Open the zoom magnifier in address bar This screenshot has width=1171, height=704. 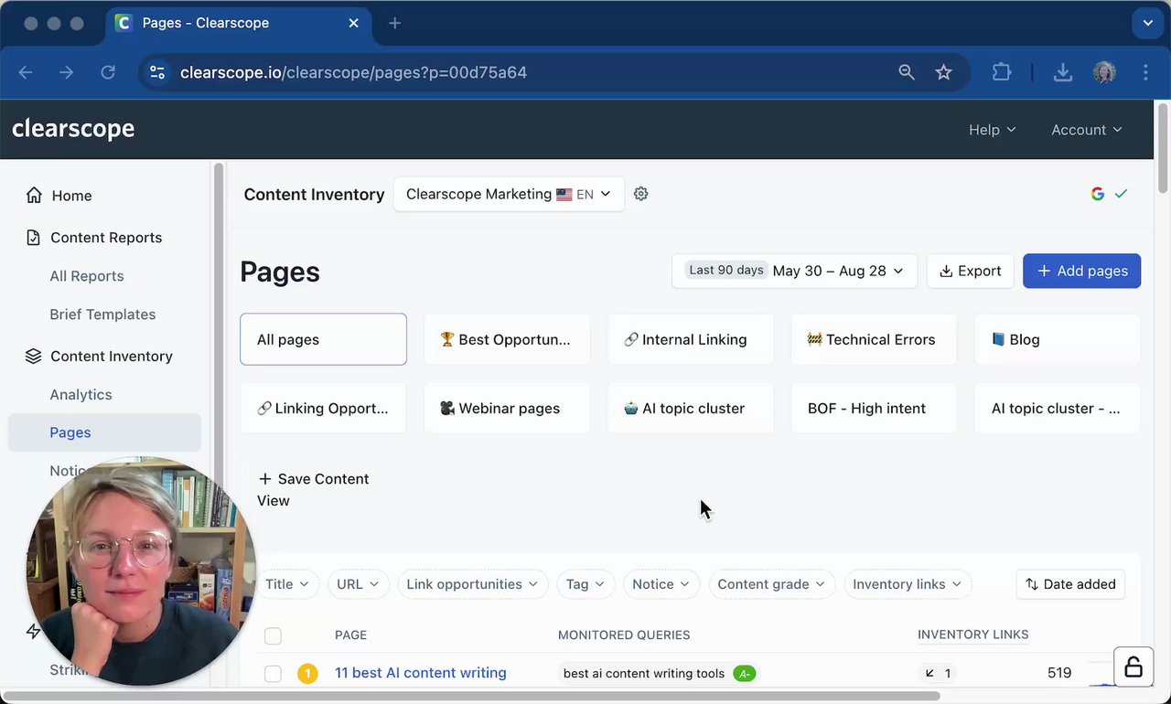tap(907, 72)
